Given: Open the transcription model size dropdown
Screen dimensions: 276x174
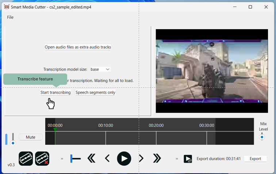Looking at the screenshot, I should (100, 69).
